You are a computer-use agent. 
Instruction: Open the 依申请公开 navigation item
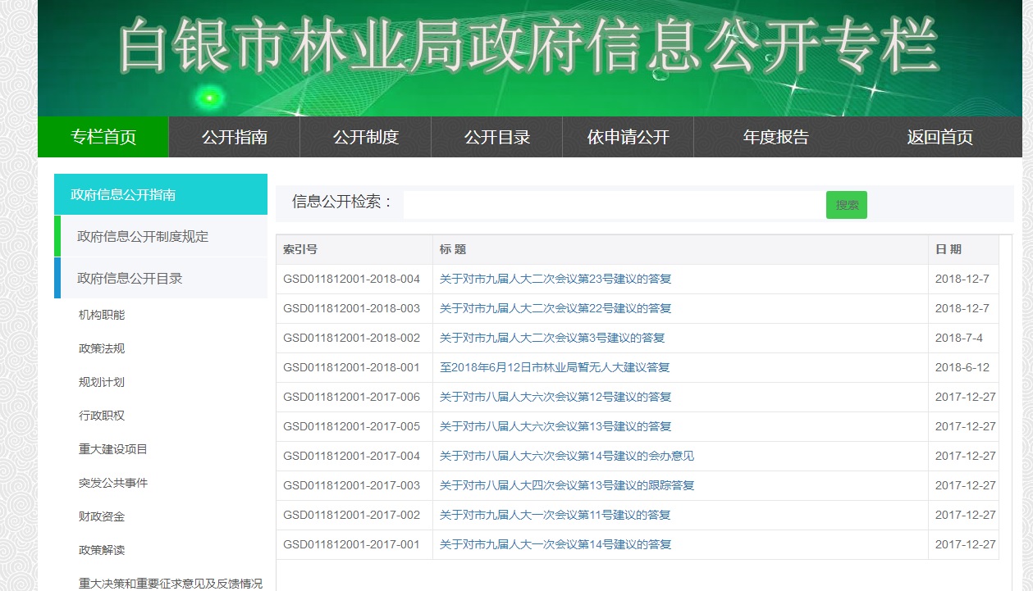click(628, 137)
